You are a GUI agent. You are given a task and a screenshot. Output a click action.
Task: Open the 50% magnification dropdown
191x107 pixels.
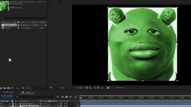pos(54,88)
